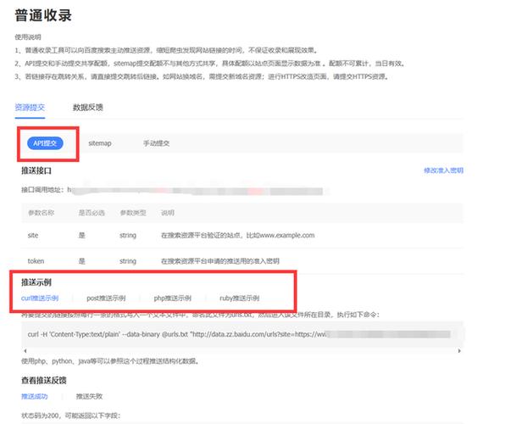The image size is (511, 424).
Task: Click right scroll arrow of code box
Action: (459, 351)
